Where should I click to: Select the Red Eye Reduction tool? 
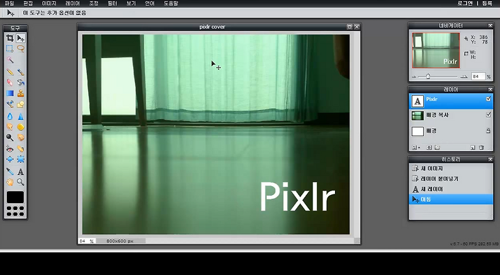(x=10, y=149)
